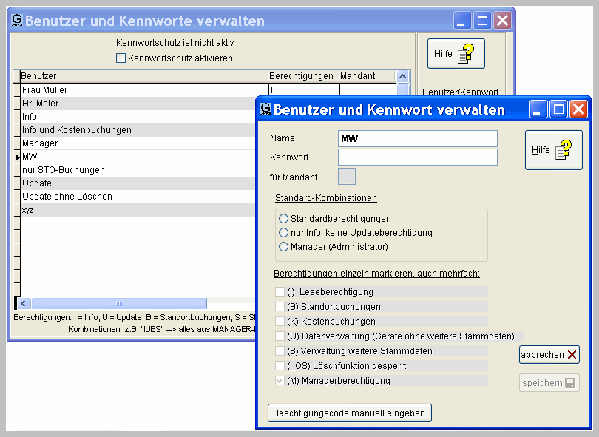Minimize the Benutzer und Kennwort verwalten dialog

[539, 109]
